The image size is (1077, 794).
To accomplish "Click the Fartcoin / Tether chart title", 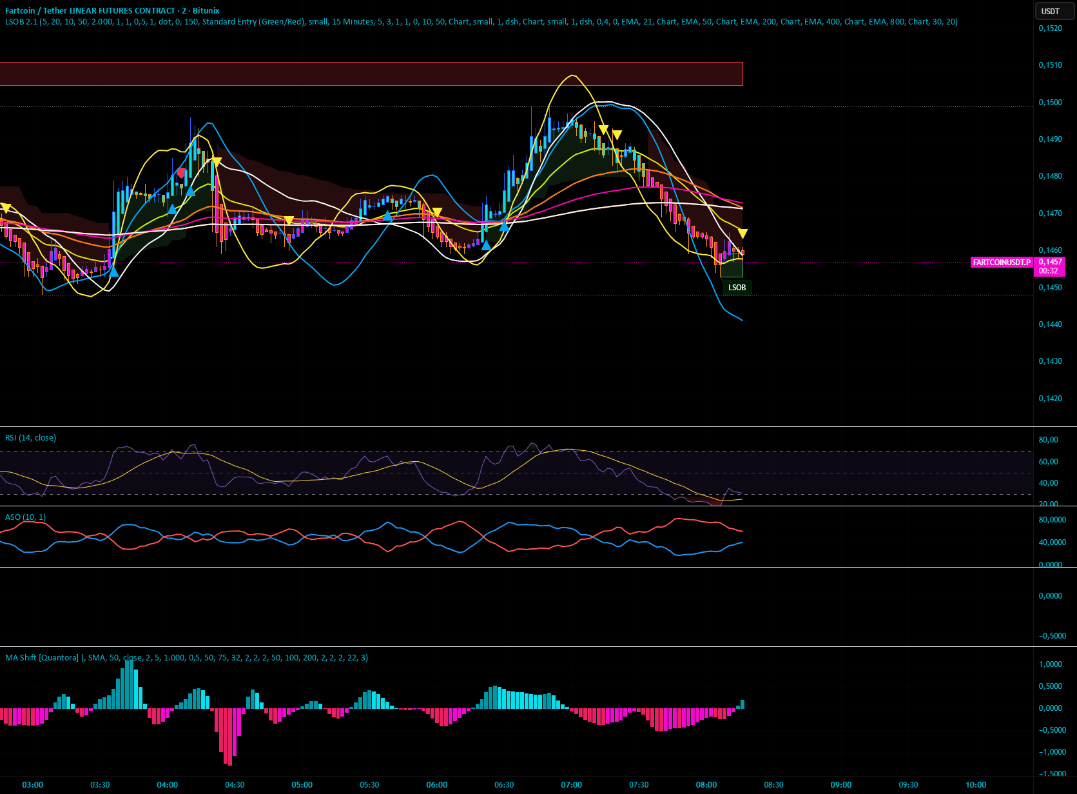I will click(x=112, y=10).
